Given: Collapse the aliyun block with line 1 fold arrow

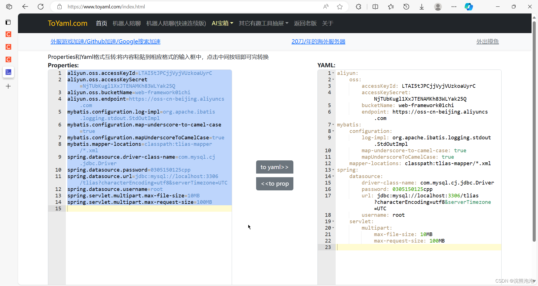Looking at the screenshot, I should (x=333, y=73).
